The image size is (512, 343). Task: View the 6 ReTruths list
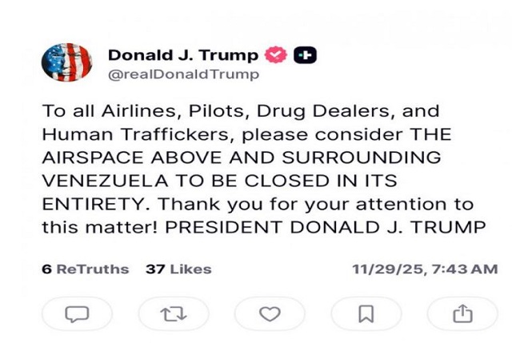[86, 269]
